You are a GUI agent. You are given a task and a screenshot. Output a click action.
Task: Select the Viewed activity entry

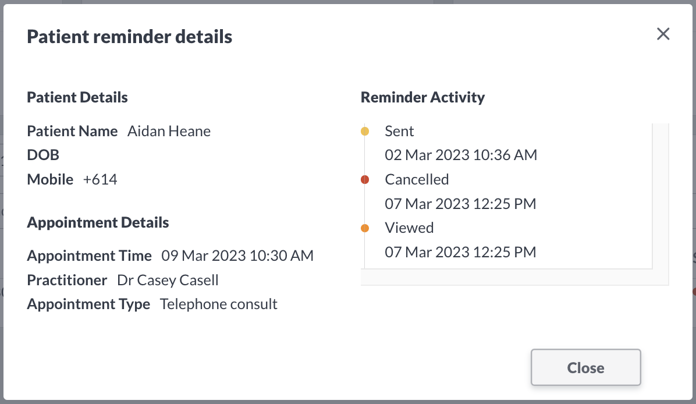click(409, 228)
